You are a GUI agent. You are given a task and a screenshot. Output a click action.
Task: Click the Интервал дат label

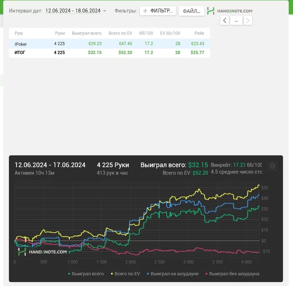tap(26, 11)
